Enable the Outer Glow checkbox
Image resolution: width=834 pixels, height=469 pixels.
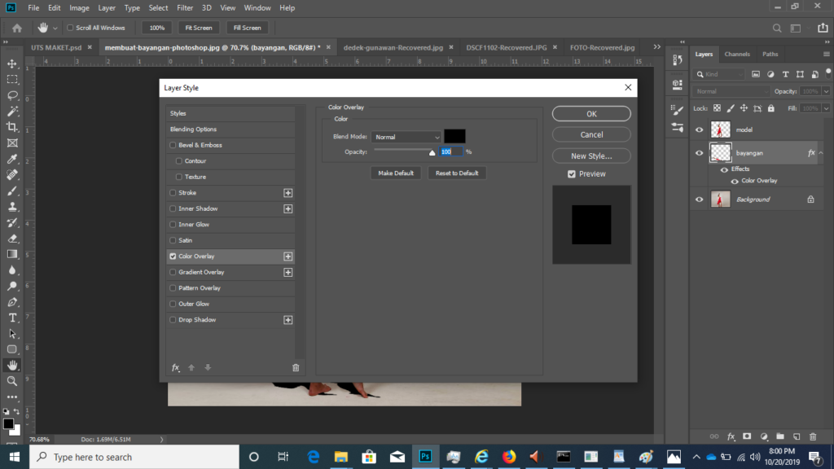(173, 305)
